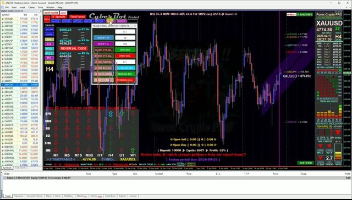Click the red OPEN SELL button

click(125, 56)
